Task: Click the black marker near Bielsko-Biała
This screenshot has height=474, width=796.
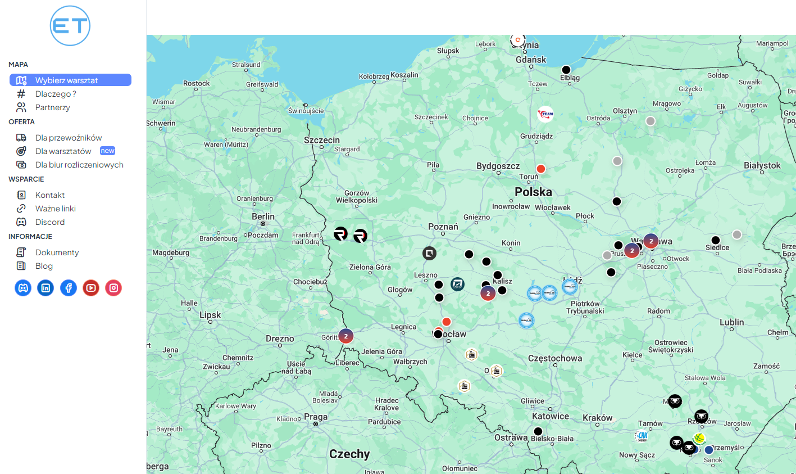Action: pyautogui.click(x=538, y=431)
